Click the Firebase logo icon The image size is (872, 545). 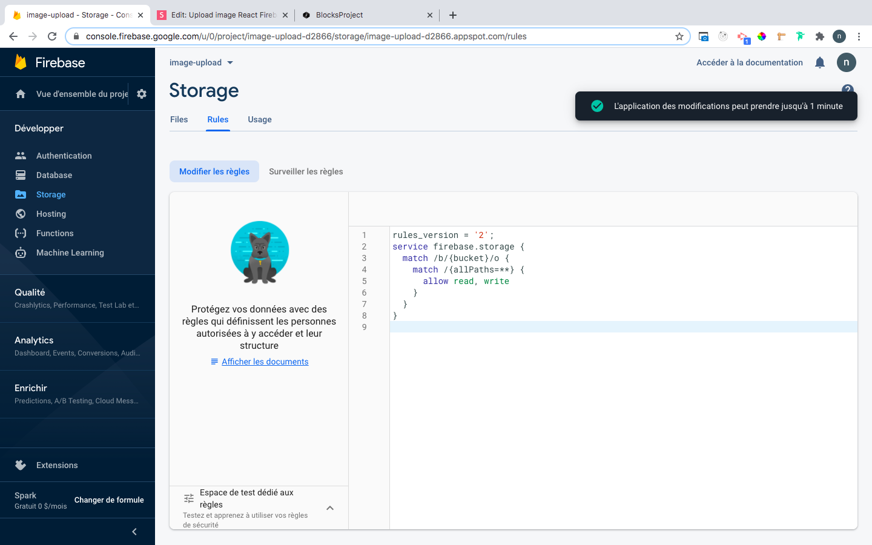point(21,62)
